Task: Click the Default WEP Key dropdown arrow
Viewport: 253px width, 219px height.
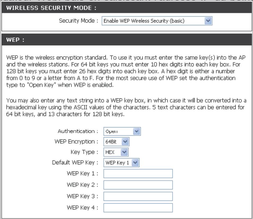Action: 135,162
